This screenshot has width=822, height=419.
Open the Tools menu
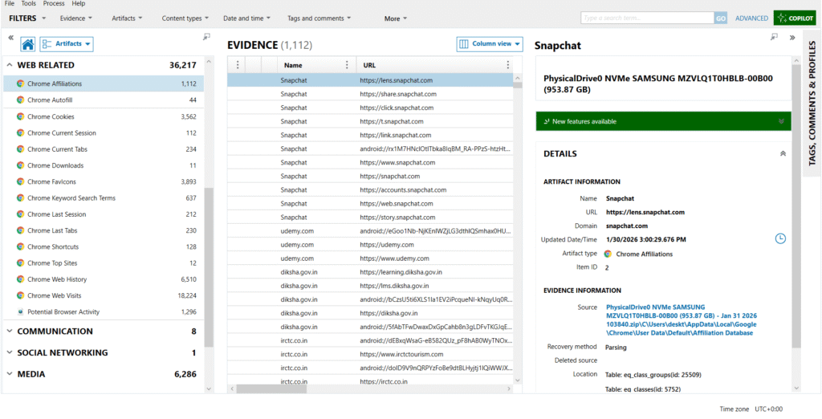(28, 4)
